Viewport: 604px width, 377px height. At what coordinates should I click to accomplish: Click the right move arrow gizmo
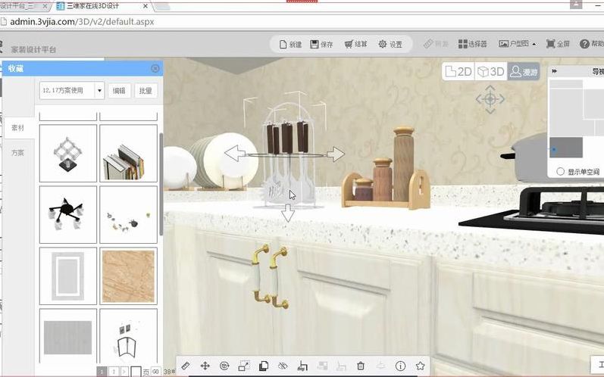pyautogui.click(x=336, y=154)
